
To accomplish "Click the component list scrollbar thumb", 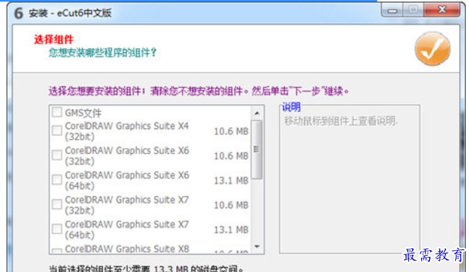I will pyautogui.click(x=257, y=149).
